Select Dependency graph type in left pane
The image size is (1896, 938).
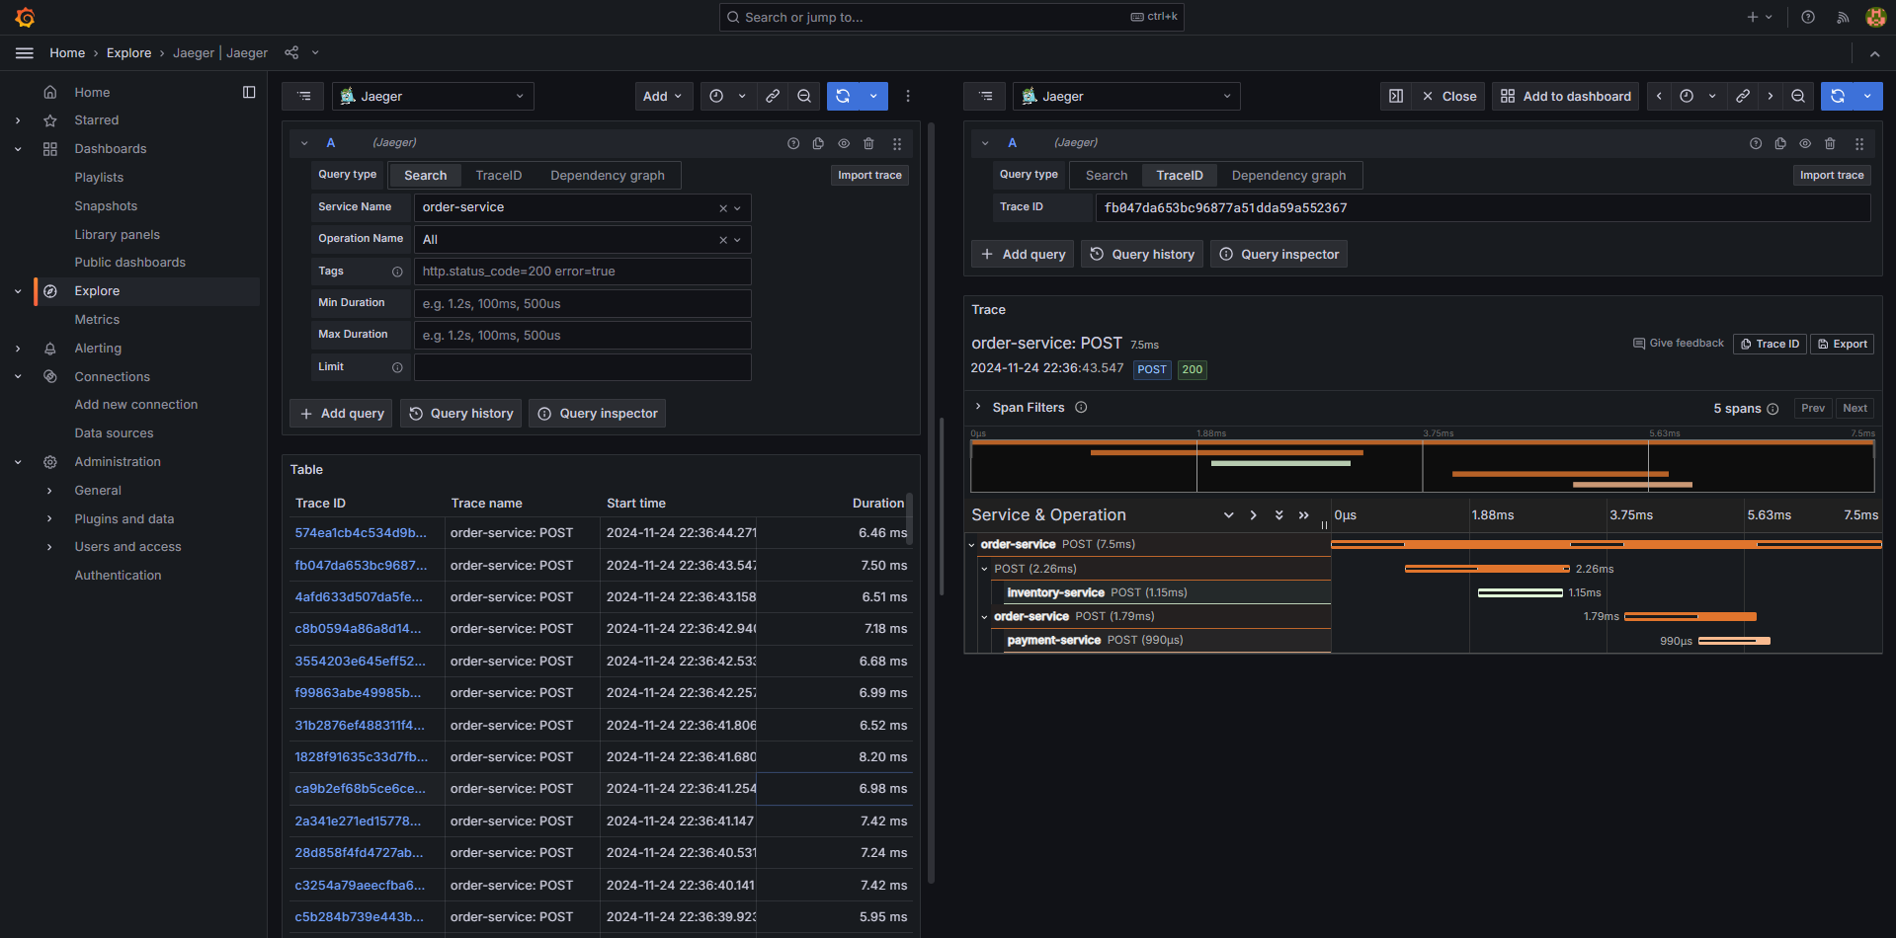coord(608,175)
